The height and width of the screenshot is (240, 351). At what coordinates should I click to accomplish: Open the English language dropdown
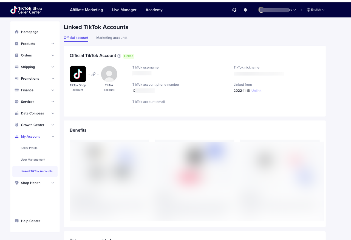pyautogui.click(x=315, y=10)
